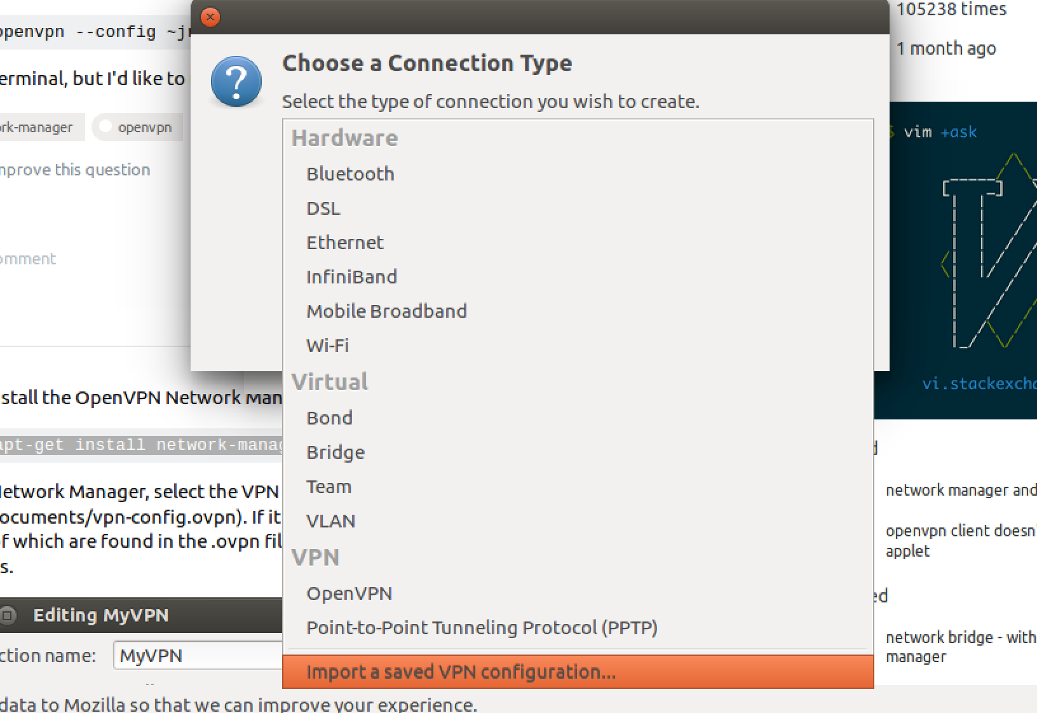Click the blue question mark dialog icon

pos(236,82)
